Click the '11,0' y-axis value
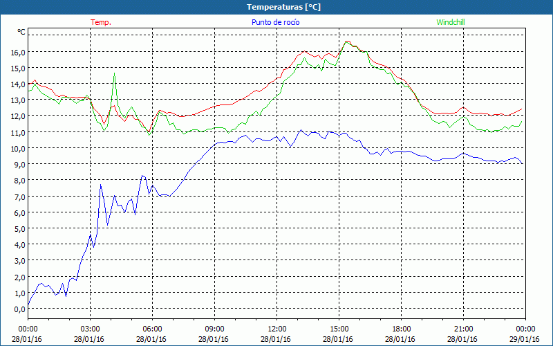Image resolution: width=553 pixels, height=346 pixels. point(19,132)
